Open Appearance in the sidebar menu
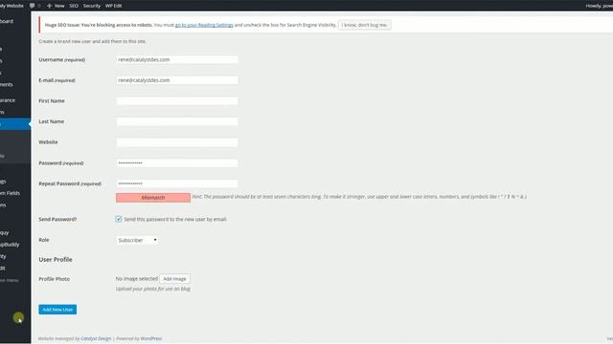Viewport: 613px width, 344px height. [8, 100]
